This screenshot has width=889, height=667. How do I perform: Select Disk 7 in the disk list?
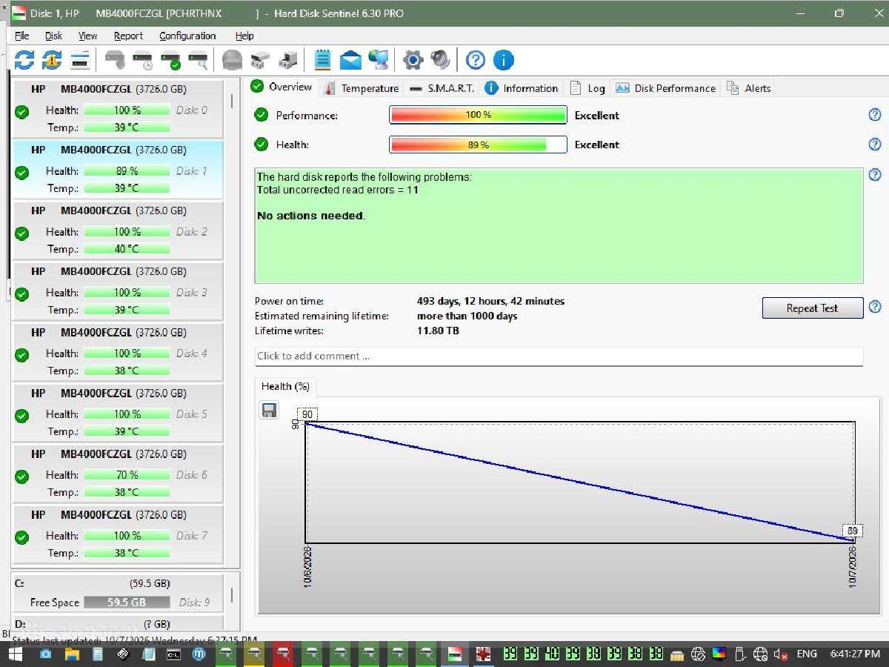117,534
